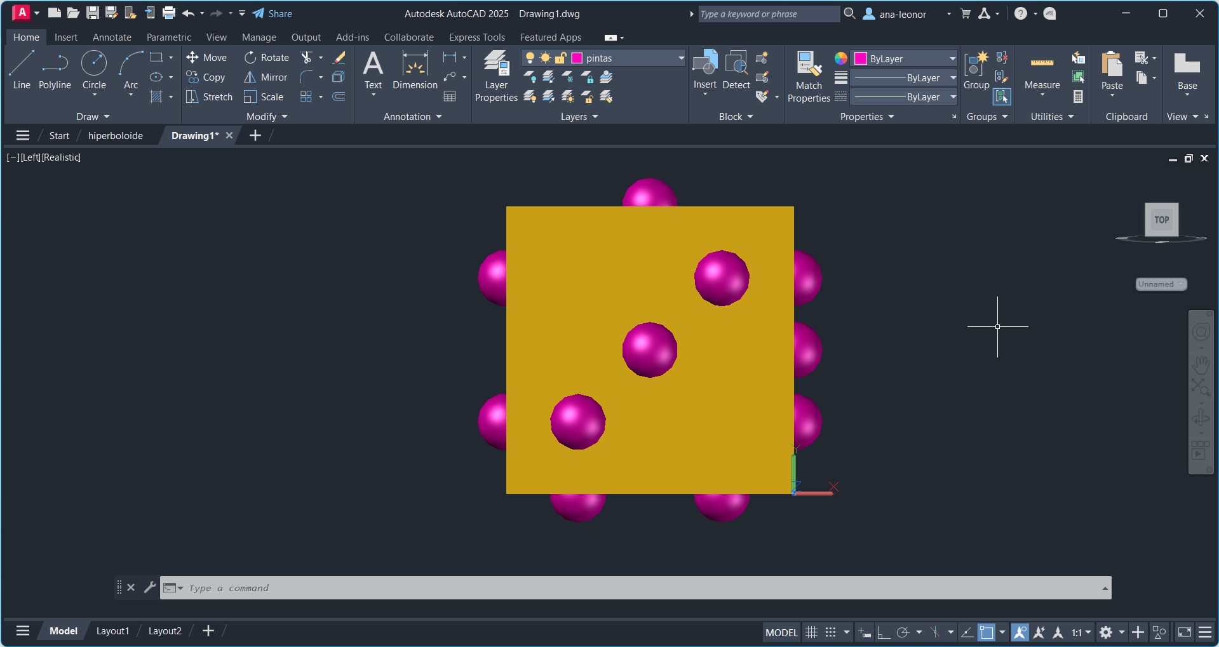Viewport: 1219px width, 647px height.
Task: Click the Share button
Action: coord(273,14)
